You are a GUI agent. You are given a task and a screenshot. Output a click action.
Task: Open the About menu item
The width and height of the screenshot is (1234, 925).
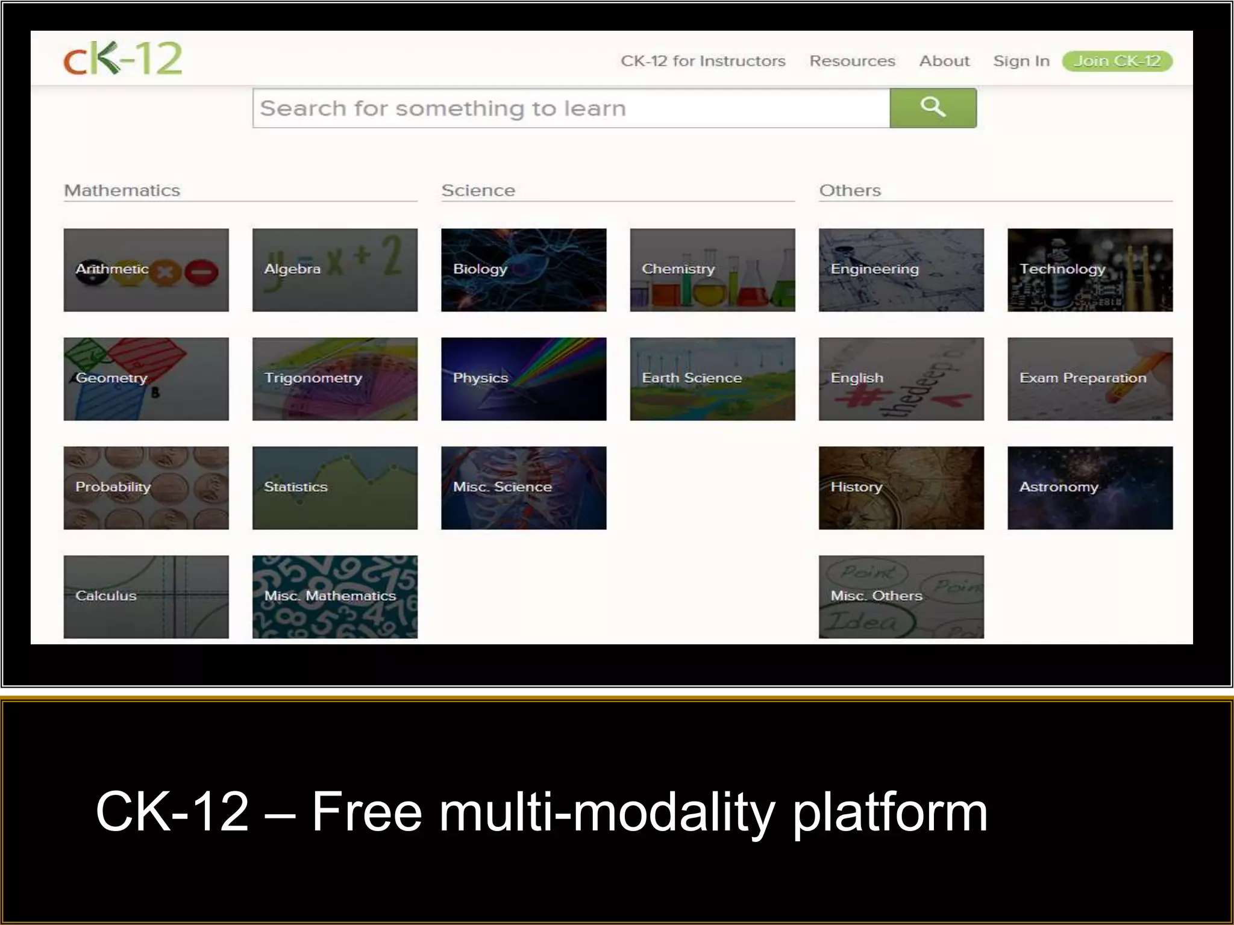(x=944, y=61)
